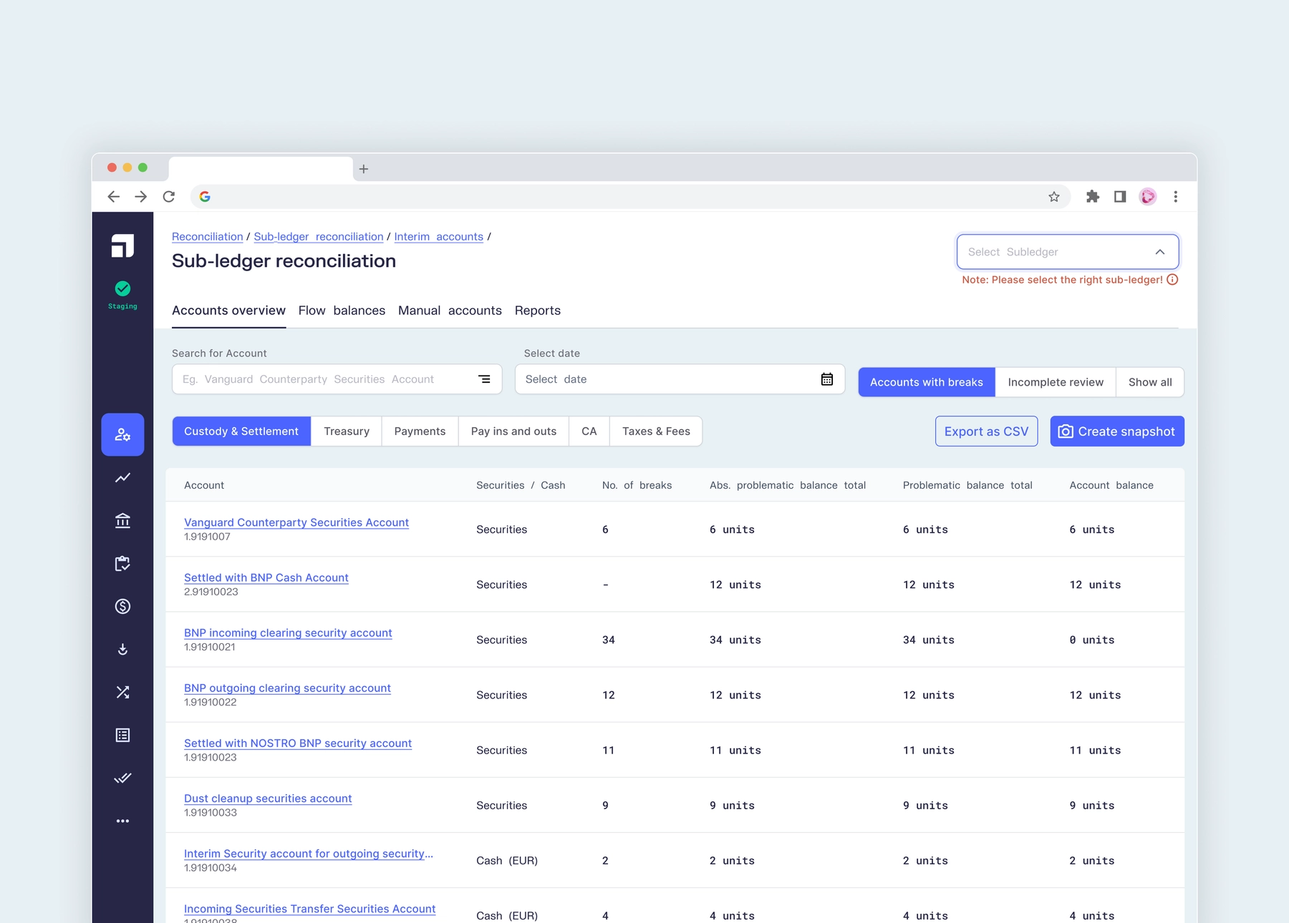1289x923 pixels.
Task: Select Pay ins and outs category
Action: pos(513,431)
